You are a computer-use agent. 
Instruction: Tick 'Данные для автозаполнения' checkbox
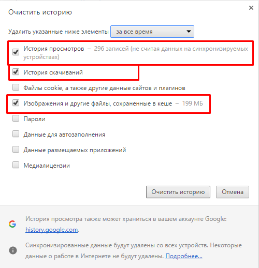tap(16, 134)
